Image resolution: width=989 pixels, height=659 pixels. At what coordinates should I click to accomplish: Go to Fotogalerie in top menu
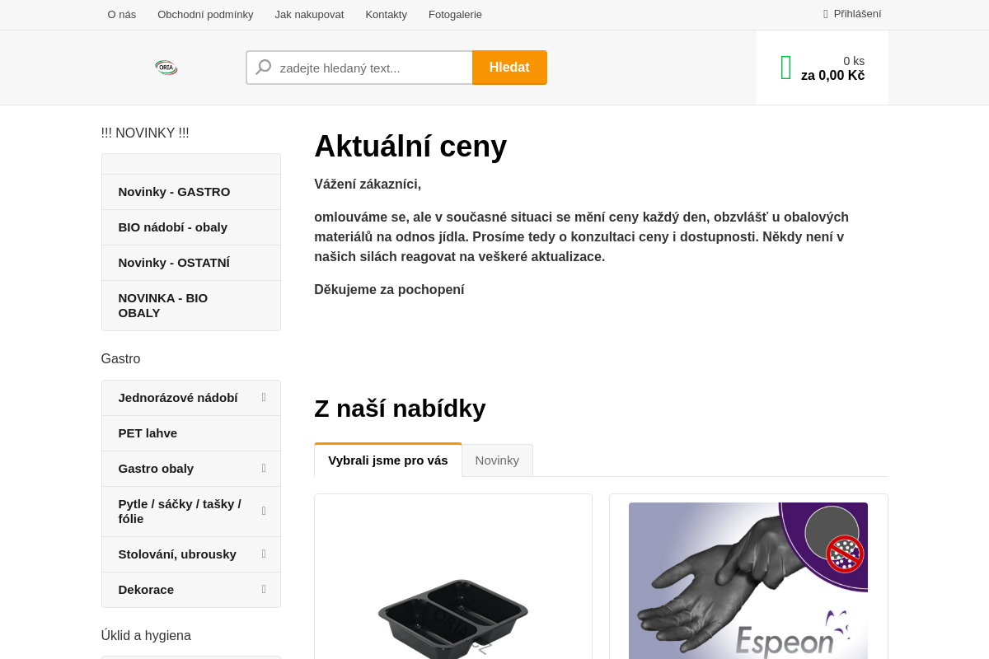click(455, 15)
